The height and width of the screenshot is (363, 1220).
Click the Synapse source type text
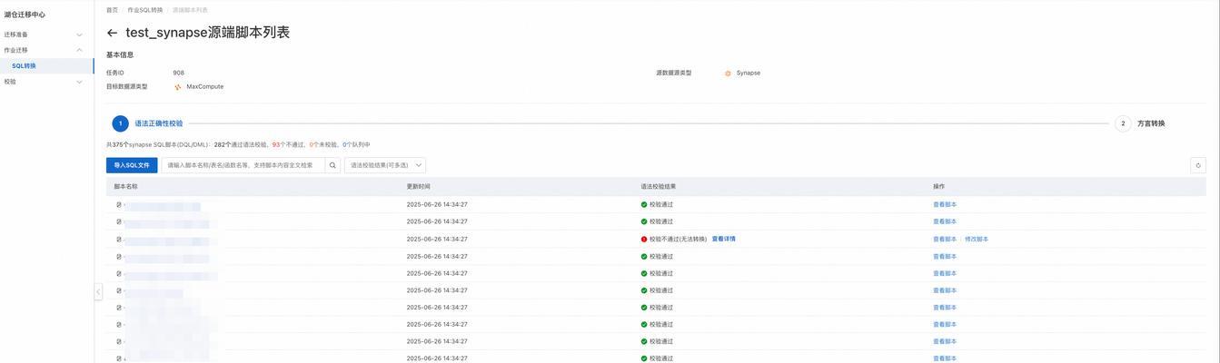[x=749, y=73]
